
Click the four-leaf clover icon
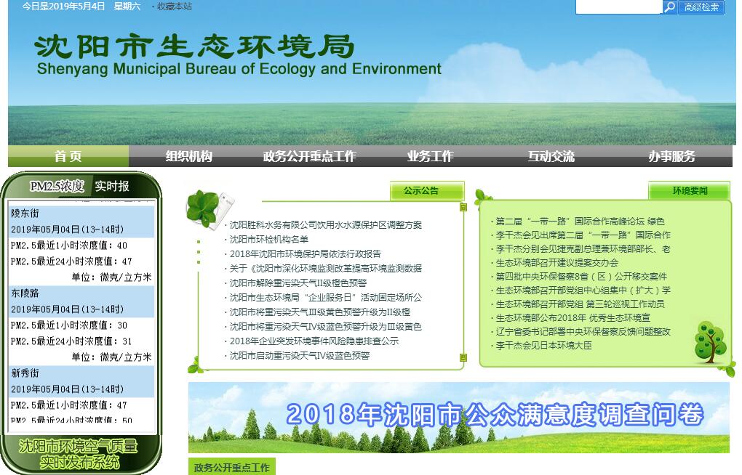pyautogui.click(x=204, y=207)
